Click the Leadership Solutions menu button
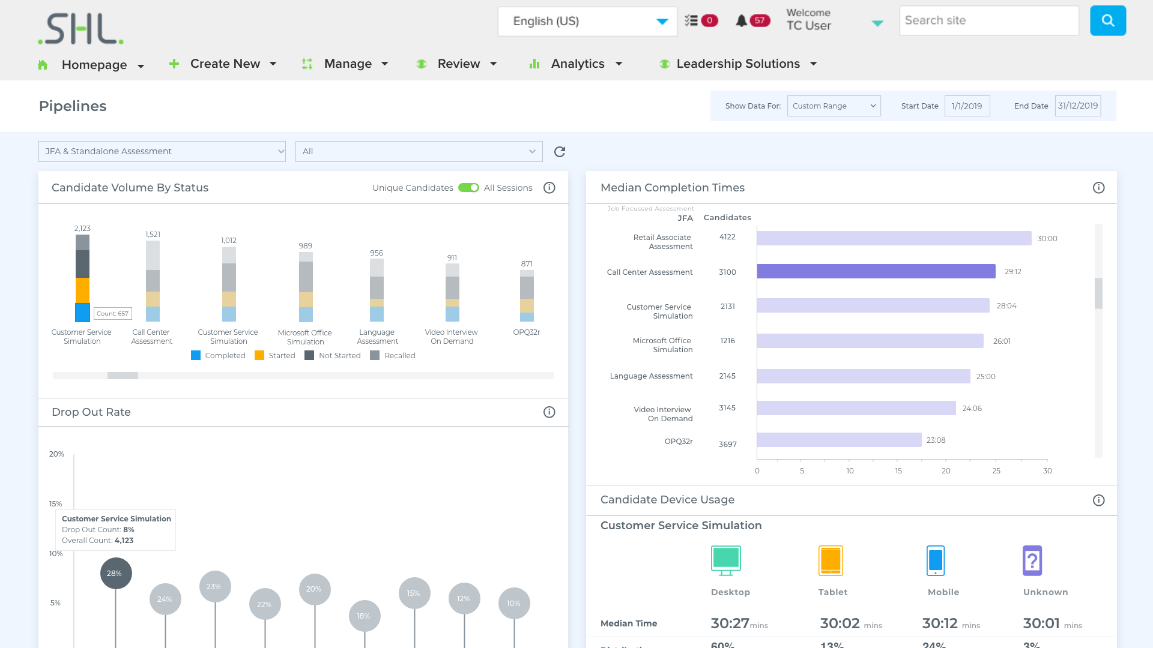Image resolution: width=1153 pixels, height=648 pixels. click(x=739, y=64)
